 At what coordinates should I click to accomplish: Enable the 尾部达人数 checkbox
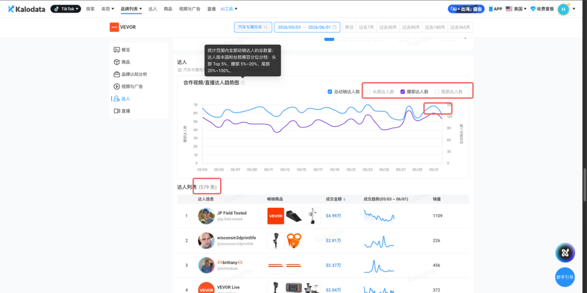[437, 91]
